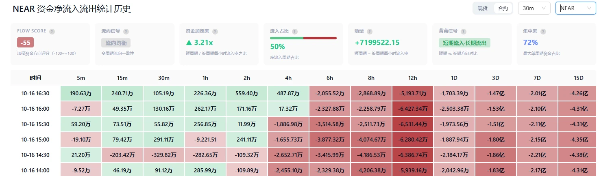Click the 3.21x acceleration value
The image size is (612, 176).
(199, 43)
